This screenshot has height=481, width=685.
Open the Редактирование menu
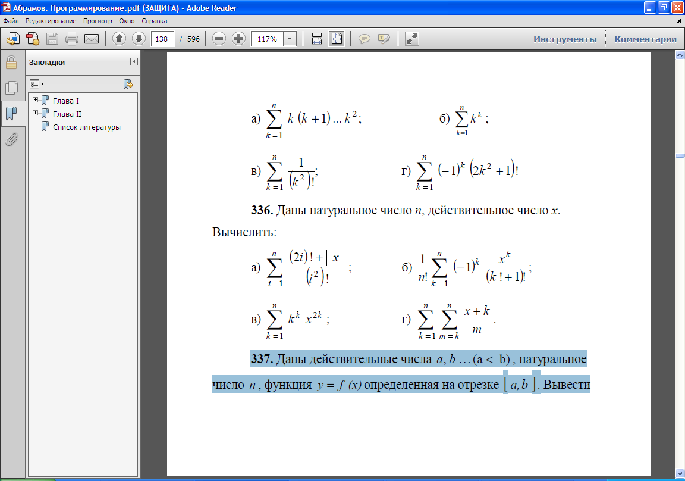pyautogui.click(x=51, y=21)
